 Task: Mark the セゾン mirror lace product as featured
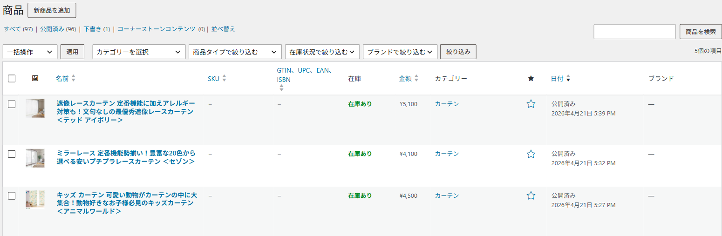point(531,154)
